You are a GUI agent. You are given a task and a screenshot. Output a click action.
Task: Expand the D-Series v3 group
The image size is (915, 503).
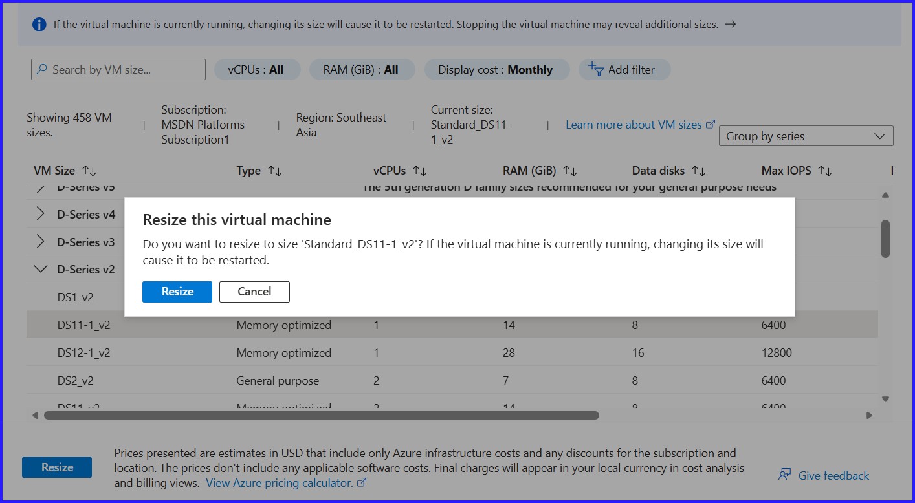(41, 242)
